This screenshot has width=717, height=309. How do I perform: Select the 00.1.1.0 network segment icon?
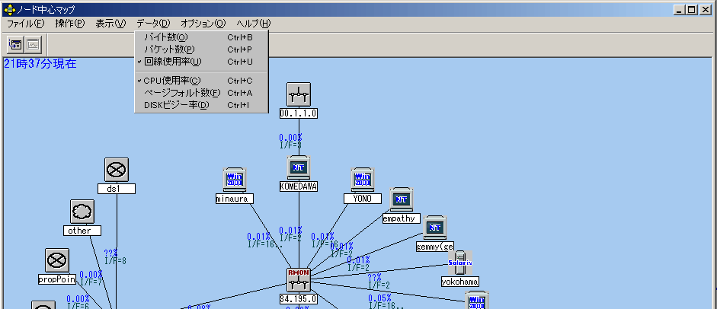(x=299, y=94)
